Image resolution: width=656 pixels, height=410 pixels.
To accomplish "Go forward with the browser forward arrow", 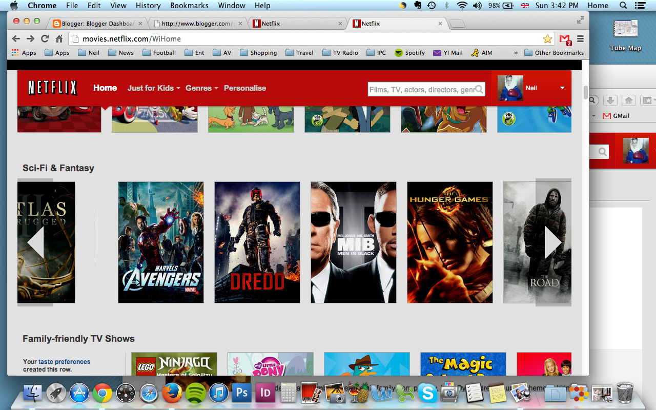I will pos(30,39).
